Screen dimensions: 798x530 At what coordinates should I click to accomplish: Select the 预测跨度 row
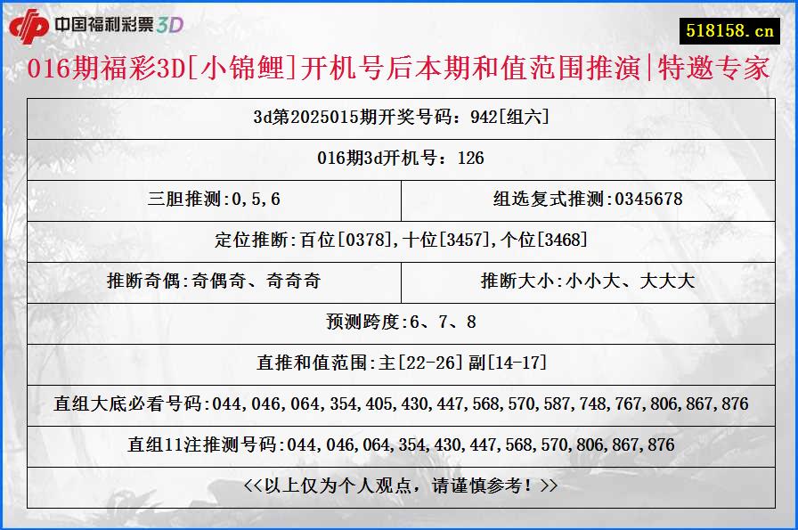pyautogui.click(x=399, y=319)
